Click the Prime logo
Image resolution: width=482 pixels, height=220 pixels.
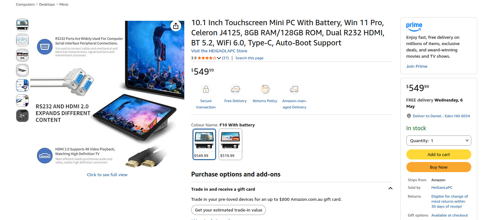click(x=414, y=26)
